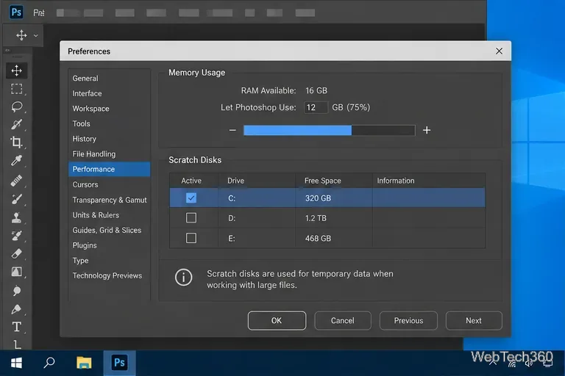The image size is (565, 376).
Task: Click the Photoshop logo in the title bar
Action: click(x=16, y=12)
